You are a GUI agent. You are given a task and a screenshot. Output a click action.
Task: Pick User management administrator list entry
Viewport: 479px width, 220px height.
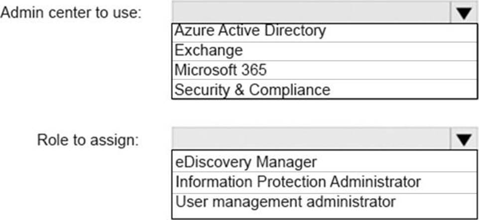click(285, 202)
